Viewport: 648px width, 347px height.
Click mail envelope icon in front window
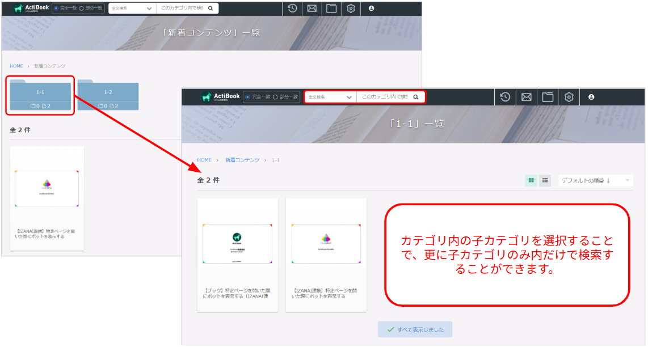(527, 97)
